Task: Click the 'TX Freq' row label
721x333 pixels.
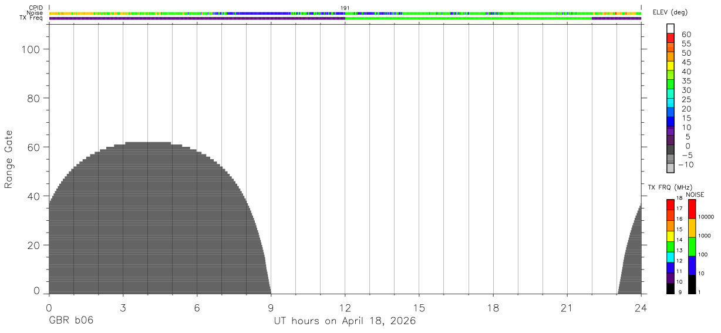Action: point(32,18)
